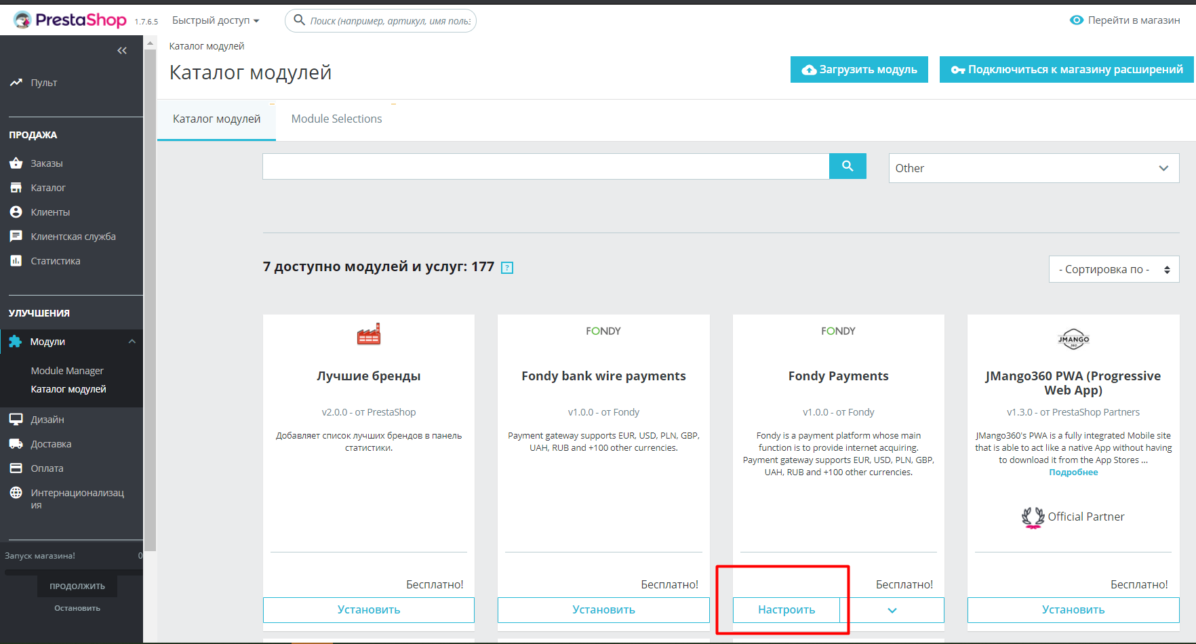This screenshot has height=644, width=1196.
Task: Open Каталог модулей submenu item
Action: point(68,389)
